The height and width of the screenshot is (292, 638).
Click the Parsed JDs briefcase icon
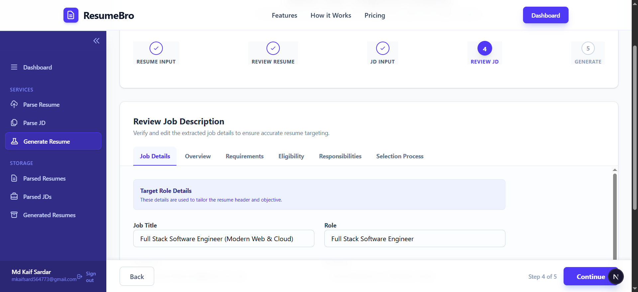(x=14, y=197)
